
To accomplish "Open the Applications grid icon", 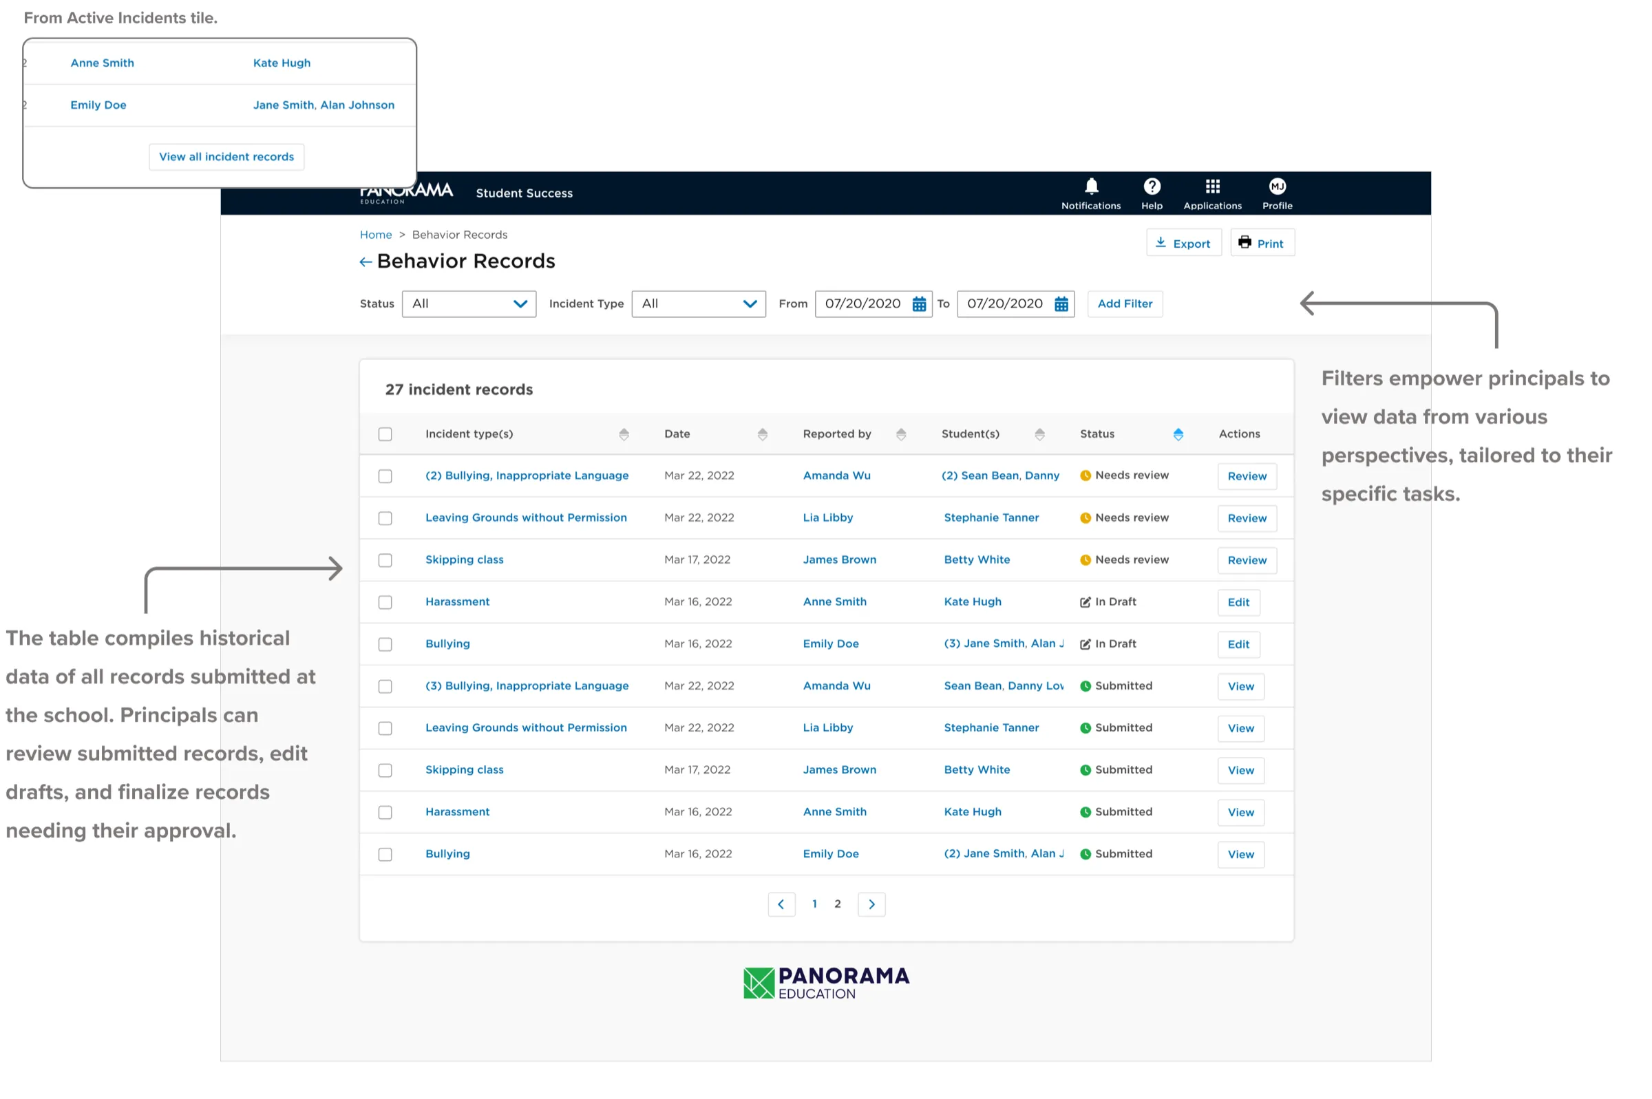I will pos(1212,186).
